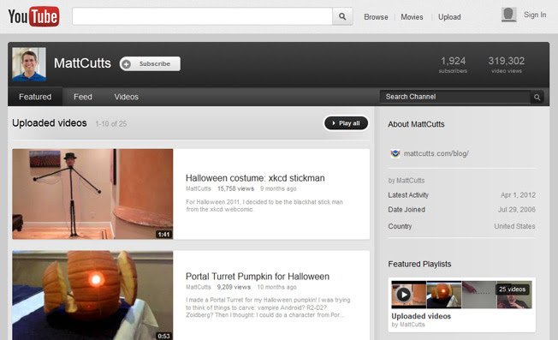Screen dimensions: 558x340
Task: Click the 'I made a Portal Turret' description text
Action: [x=268, y=307]
